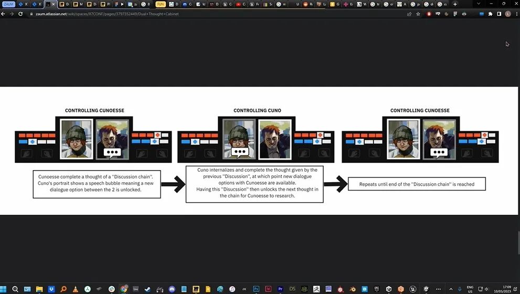Open iTunes from the taskbar

coord(232,289)
